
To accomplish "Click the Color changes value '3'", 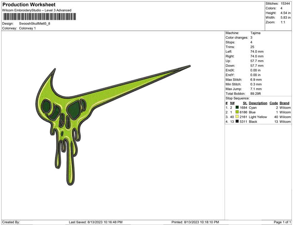I will [251, 38].
